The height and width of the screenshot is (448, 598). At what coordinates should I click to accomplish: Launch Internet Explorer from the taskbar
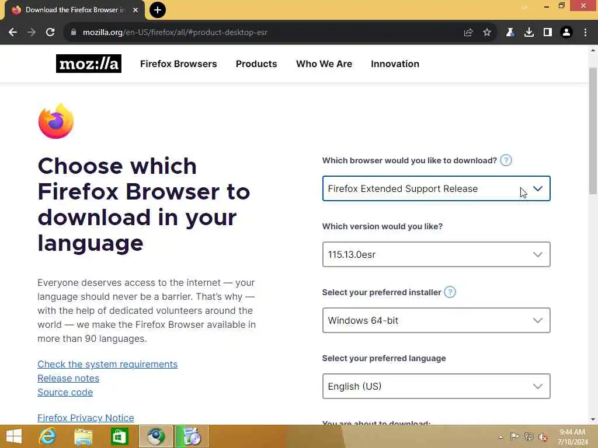tap(48, 436)
